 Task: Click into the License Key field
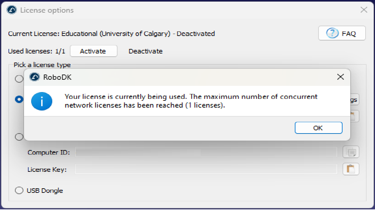[206, 169]
